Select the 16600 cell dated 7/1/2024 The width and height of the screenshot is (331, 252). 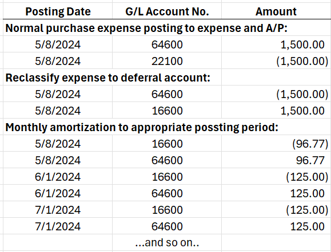pyautogui.click(x=167, y=210)
